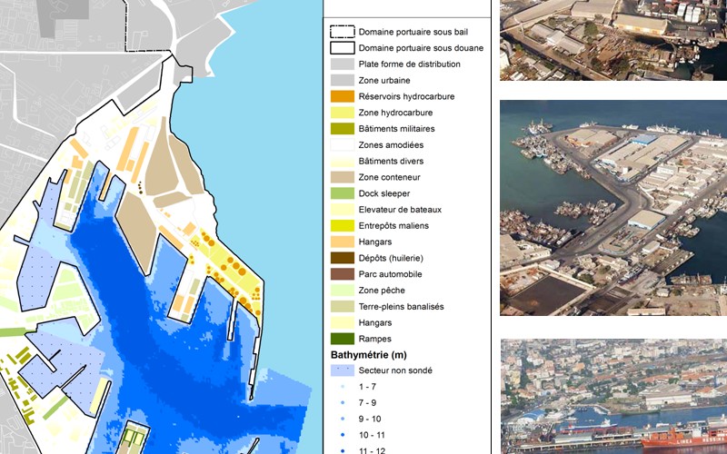The width and height of the screenshot is (727, 454).
Task: Select the Zone conteneur tan swatch
Action: coord(341,177)
